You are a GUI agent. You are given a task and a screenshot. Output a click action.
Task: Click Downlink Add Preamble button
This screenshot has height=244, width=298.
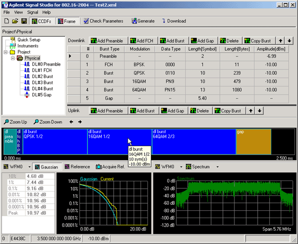click(107, 41)
